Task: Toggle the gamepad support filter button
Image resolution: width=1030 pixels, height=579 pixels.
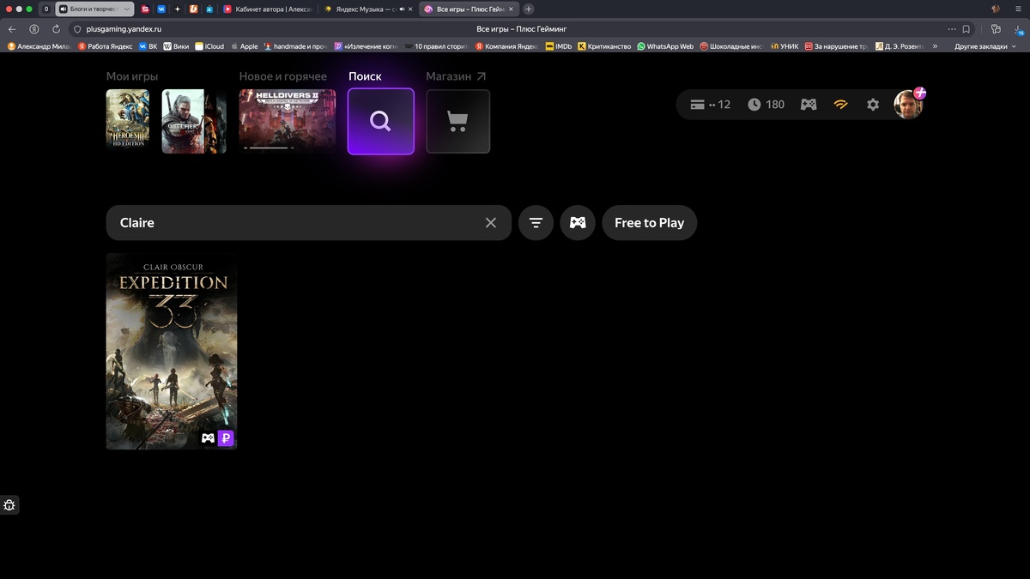Action: [578, 223]
